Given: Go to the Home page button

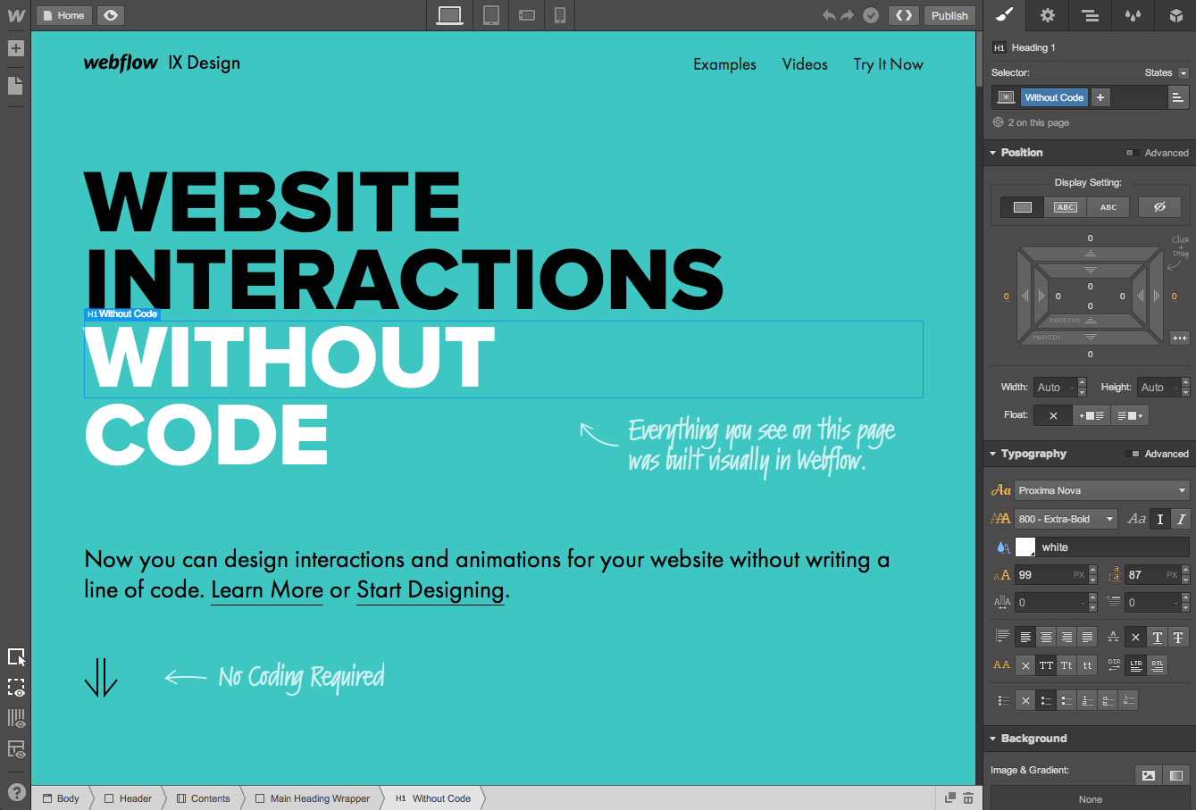Looking at the screenshot, I should tap(63, 15).
